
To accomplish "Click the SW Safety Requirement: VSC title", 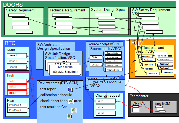I will tap(152, 12).
